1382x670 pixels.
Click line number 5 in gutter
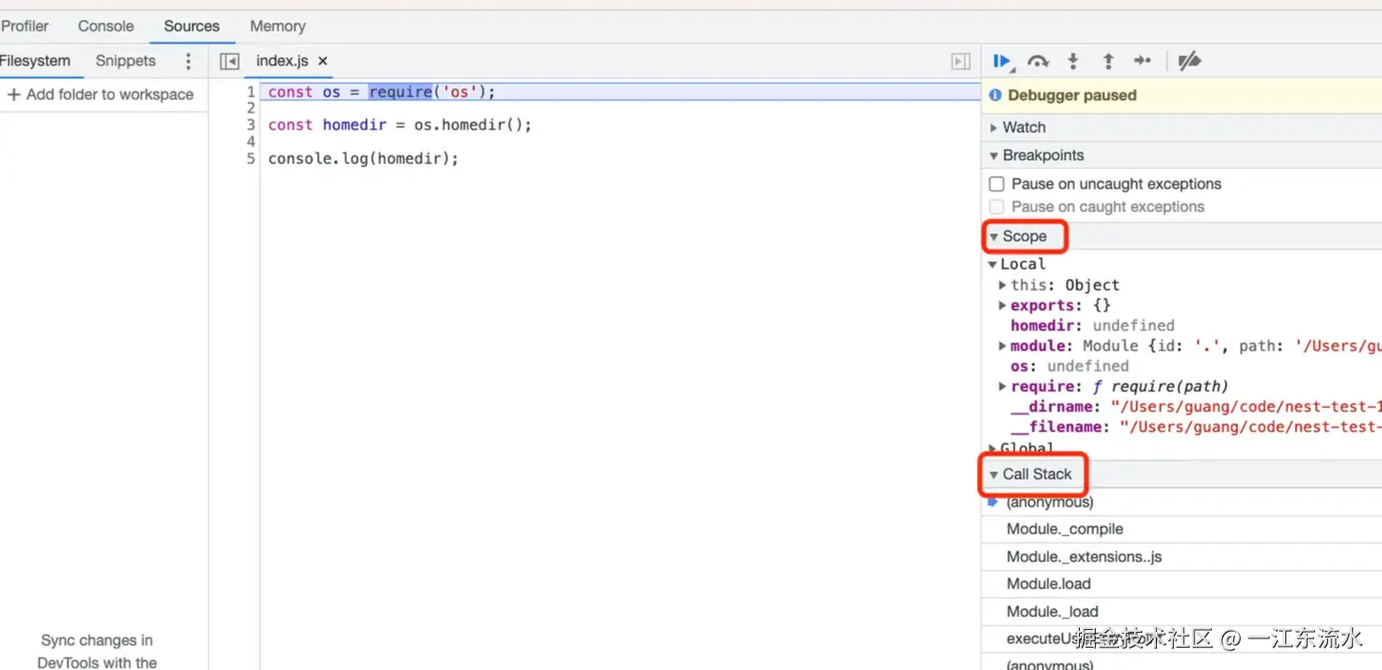(251, 158)
